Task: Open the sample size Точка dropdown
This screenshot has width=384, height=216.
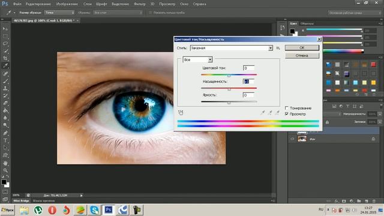Action: click(x=59, y=13)
